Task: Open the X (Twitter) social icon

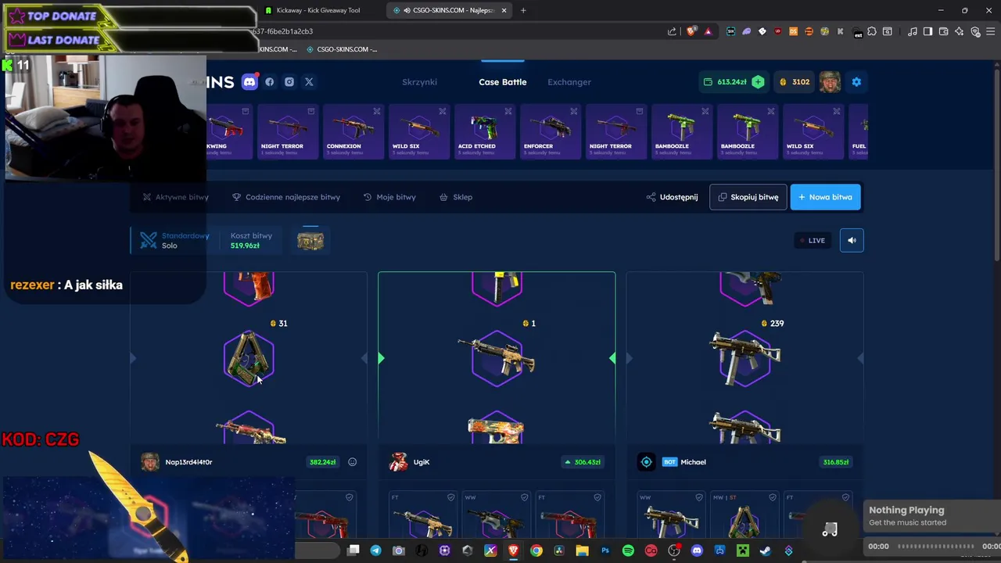Action: (309, 81)
